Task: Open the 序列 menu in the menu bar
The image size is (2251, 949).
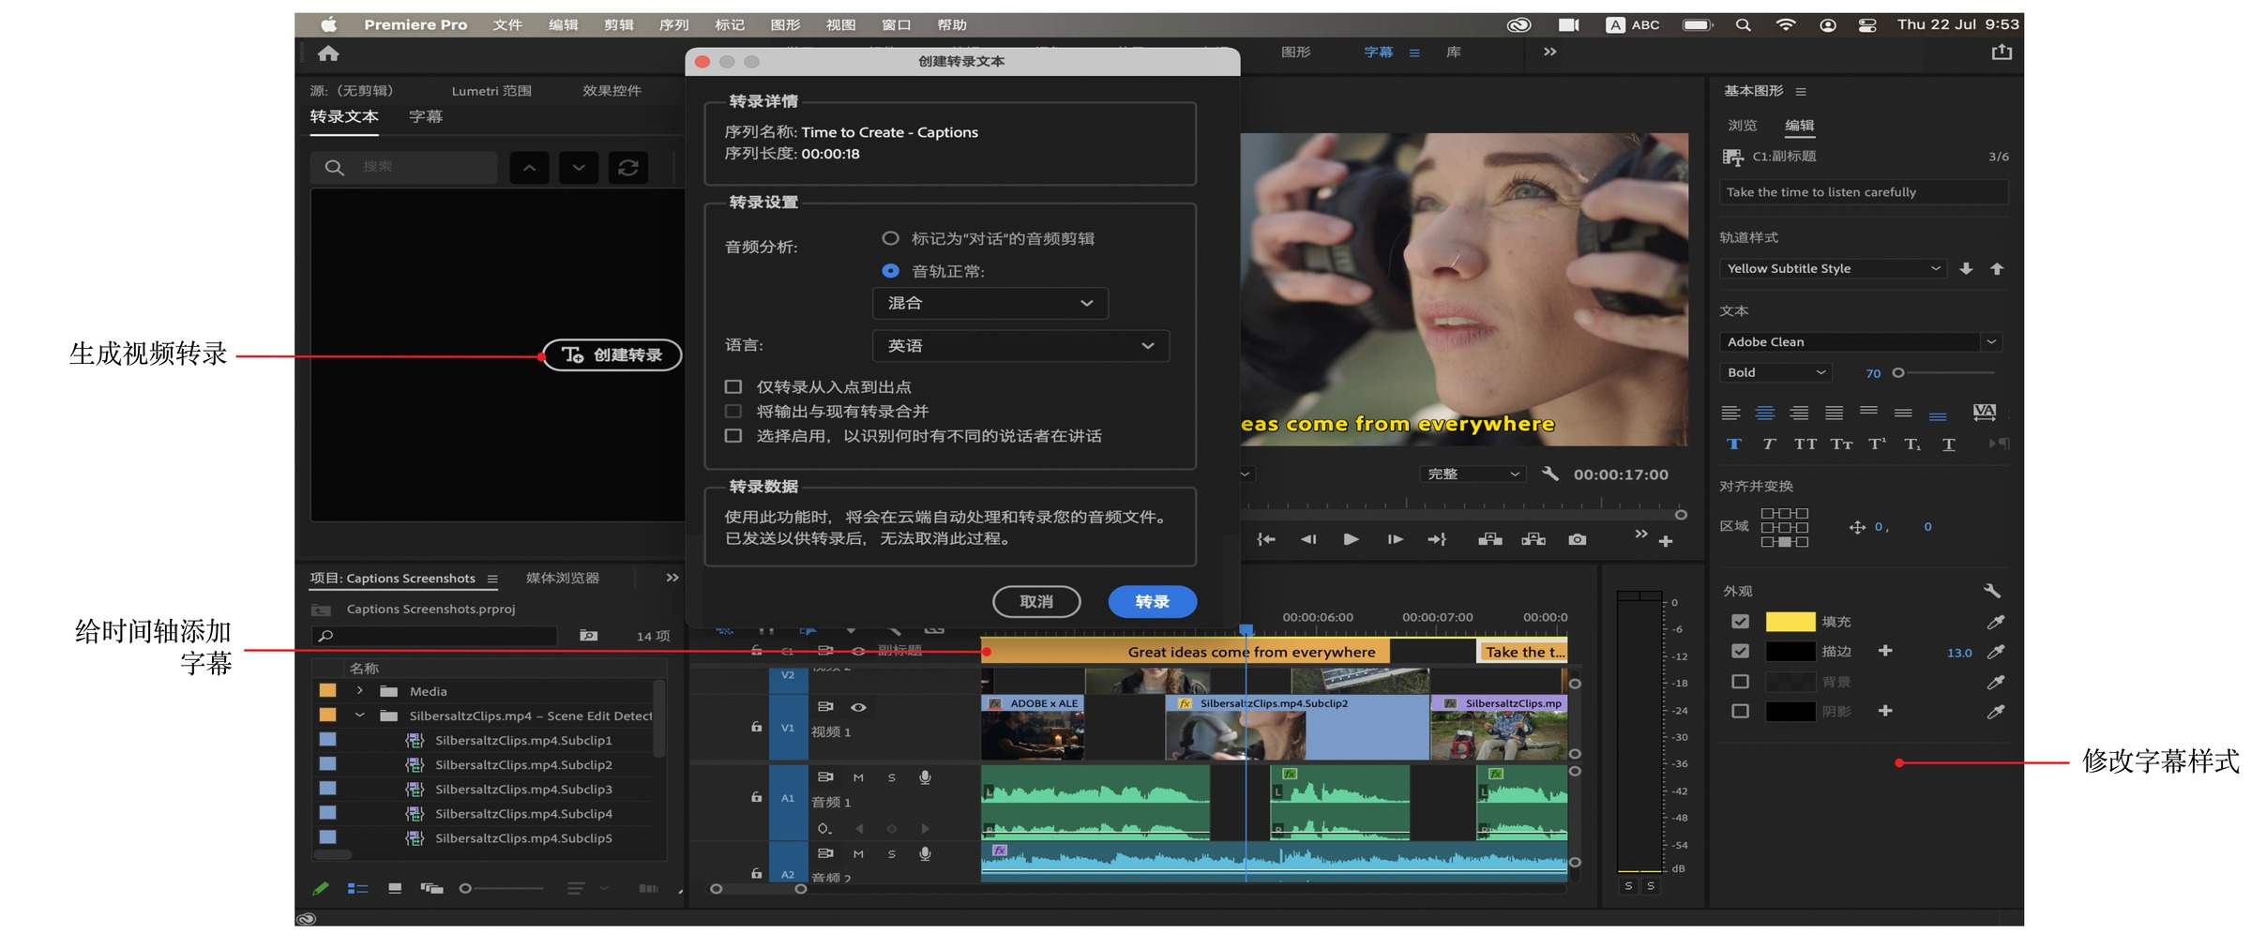Action: coord(673,25)
